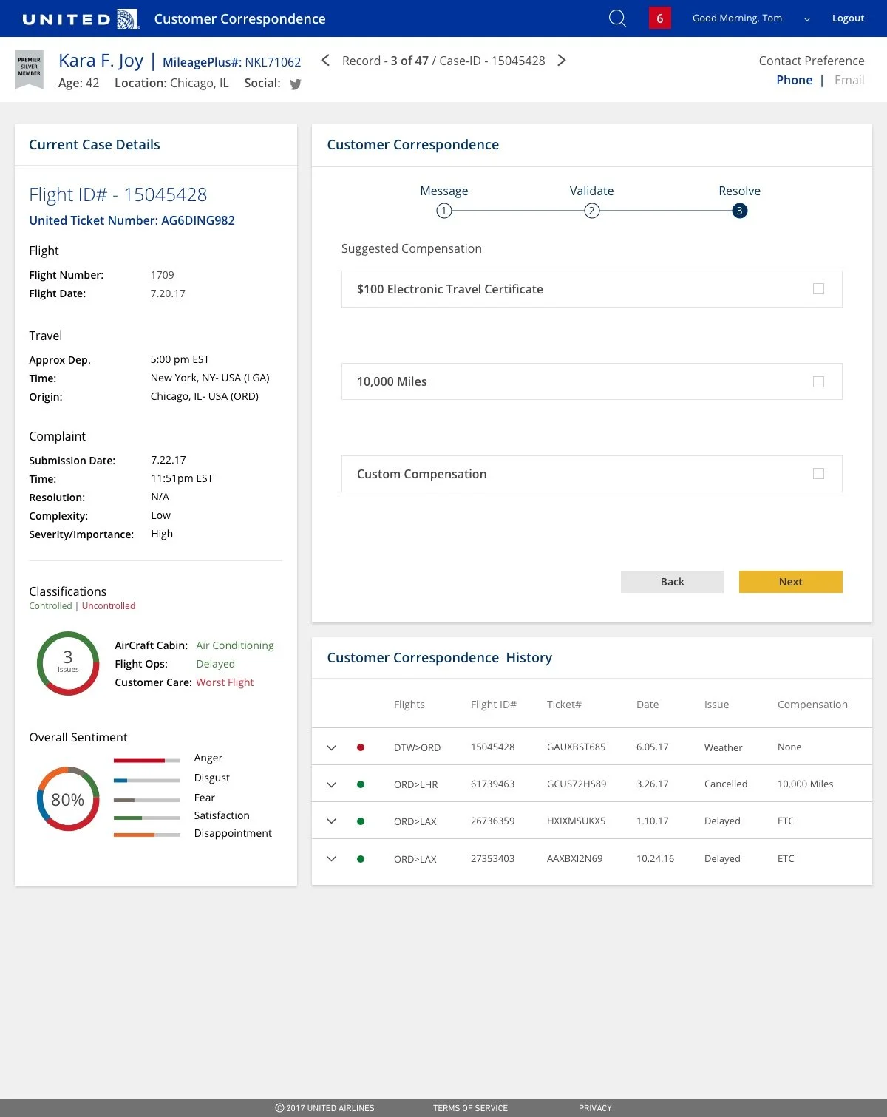Screen dimensions: 887x1117
Task: Click the Twitter bird social icon
Action: click(296, 84)
